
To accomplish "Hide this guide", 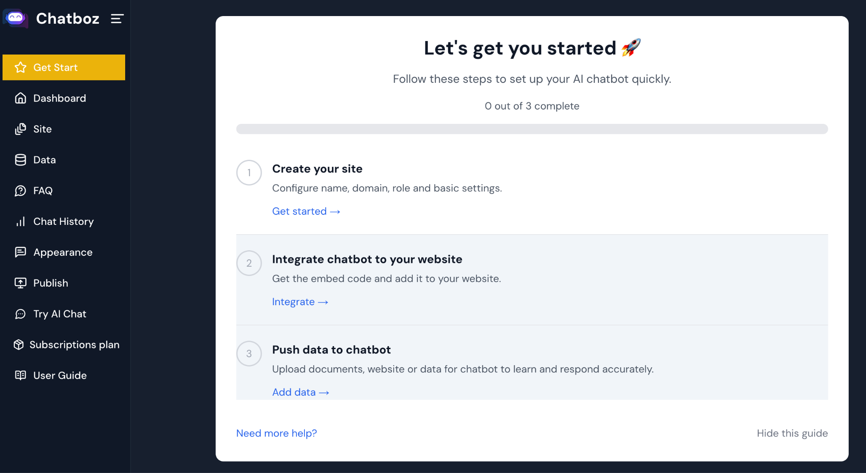I will [x=792, y=433].
